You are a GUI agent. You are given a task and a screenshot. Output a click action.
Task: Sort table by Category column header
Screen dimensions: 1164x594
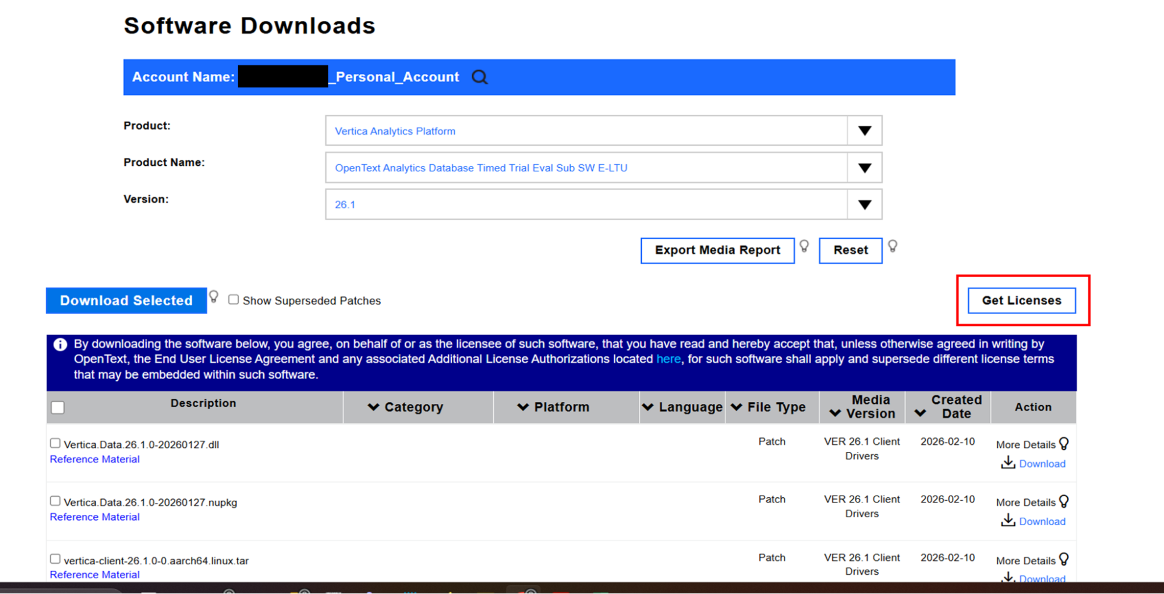[x=406, y=407]
